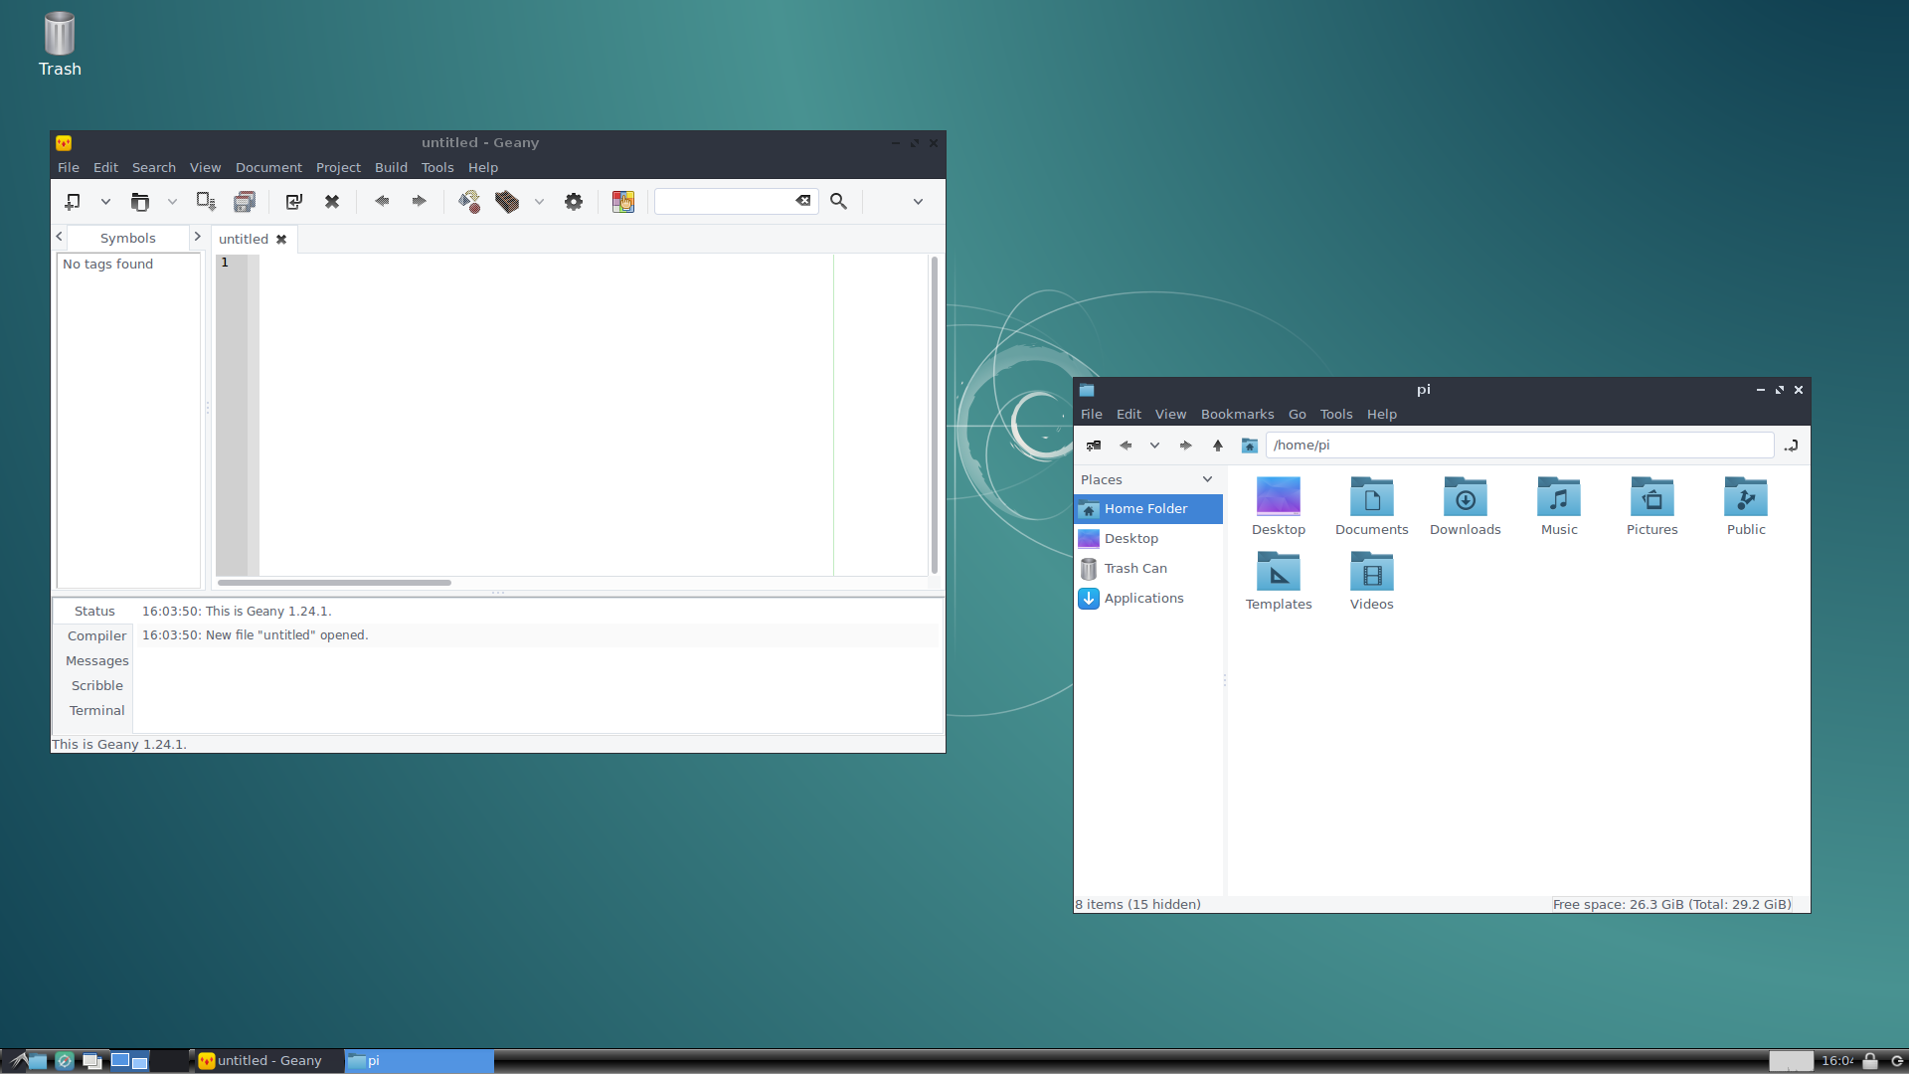Viewport: 1909px width, 1074px height.
Task: Expand the Geany toolbar overflow chevron
Action: coord(918,202)
